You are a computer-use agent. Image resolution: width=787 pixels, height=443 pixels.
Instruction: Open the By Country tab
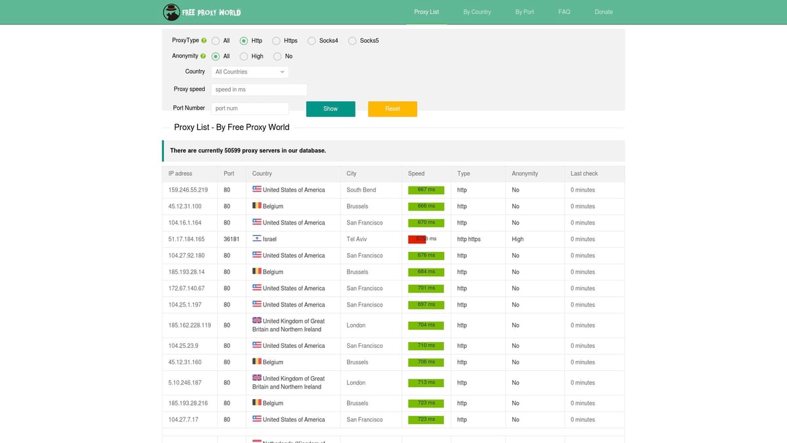tap(477, 12)
